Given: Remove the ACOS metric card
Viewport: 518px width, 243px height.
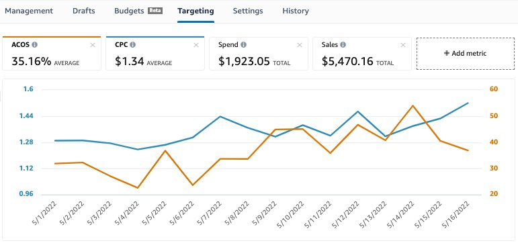Looking at the screenshot, I should (93, 45).
